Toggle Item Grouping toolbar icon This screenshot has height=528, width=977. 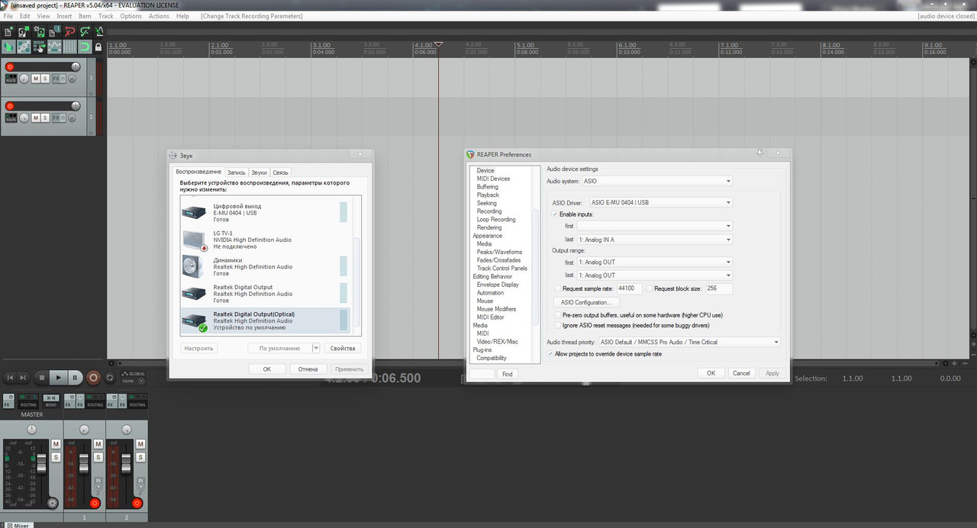[24, 47]
